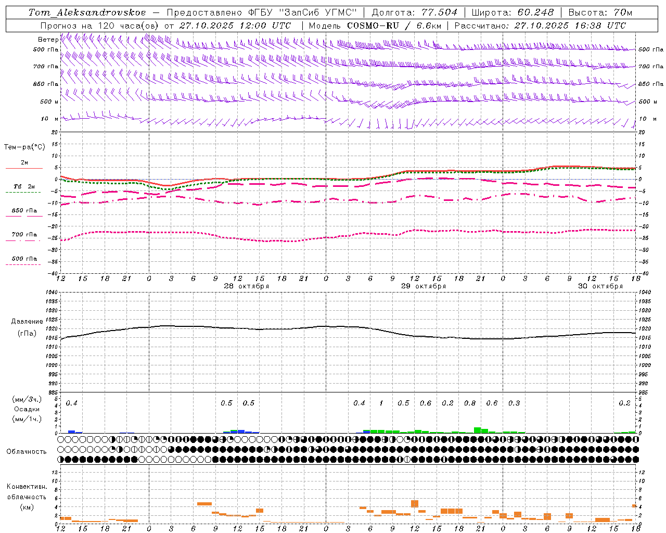
Task: Click the 700 гПа temperature legend entry
Action: pyautogui.click(x=24, y=235)
